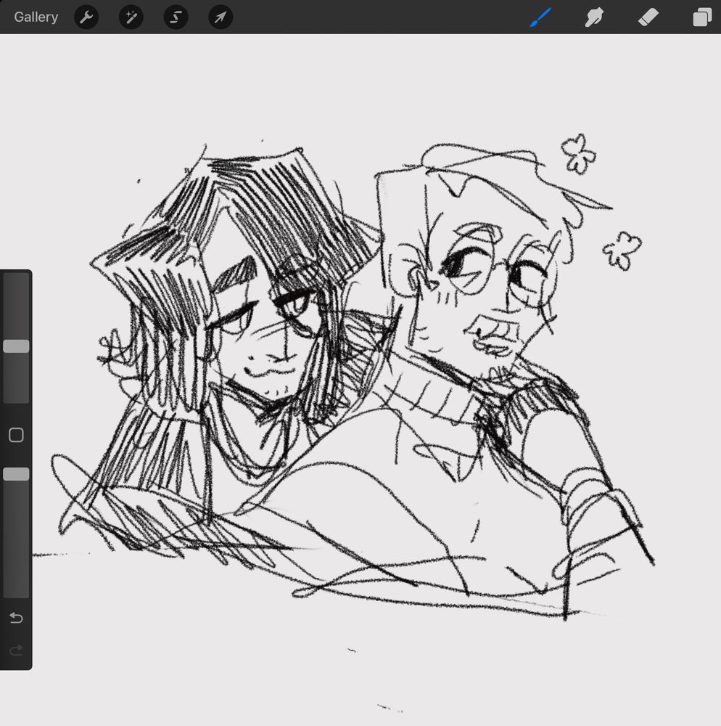Redo the last undone stroke

click(x=16, y=650)
